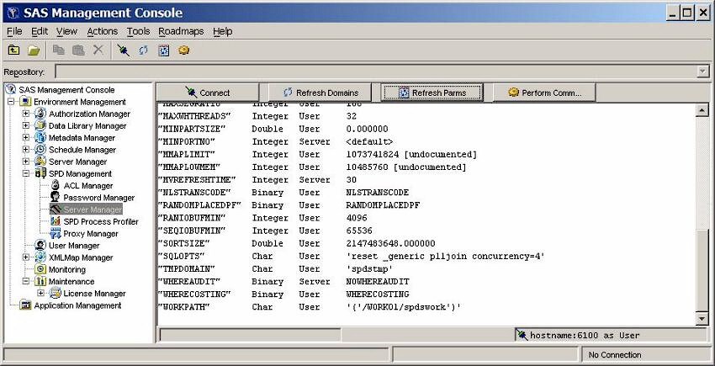Click the hostname:6100 as User status

pyautogui.click(x=585, y=336)
